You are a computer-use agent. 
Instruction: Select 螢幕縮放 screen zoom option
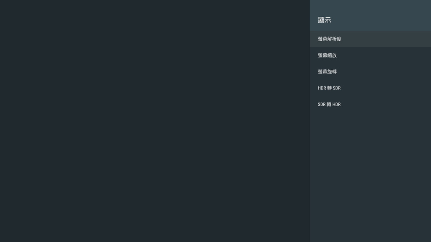(370, 55)
